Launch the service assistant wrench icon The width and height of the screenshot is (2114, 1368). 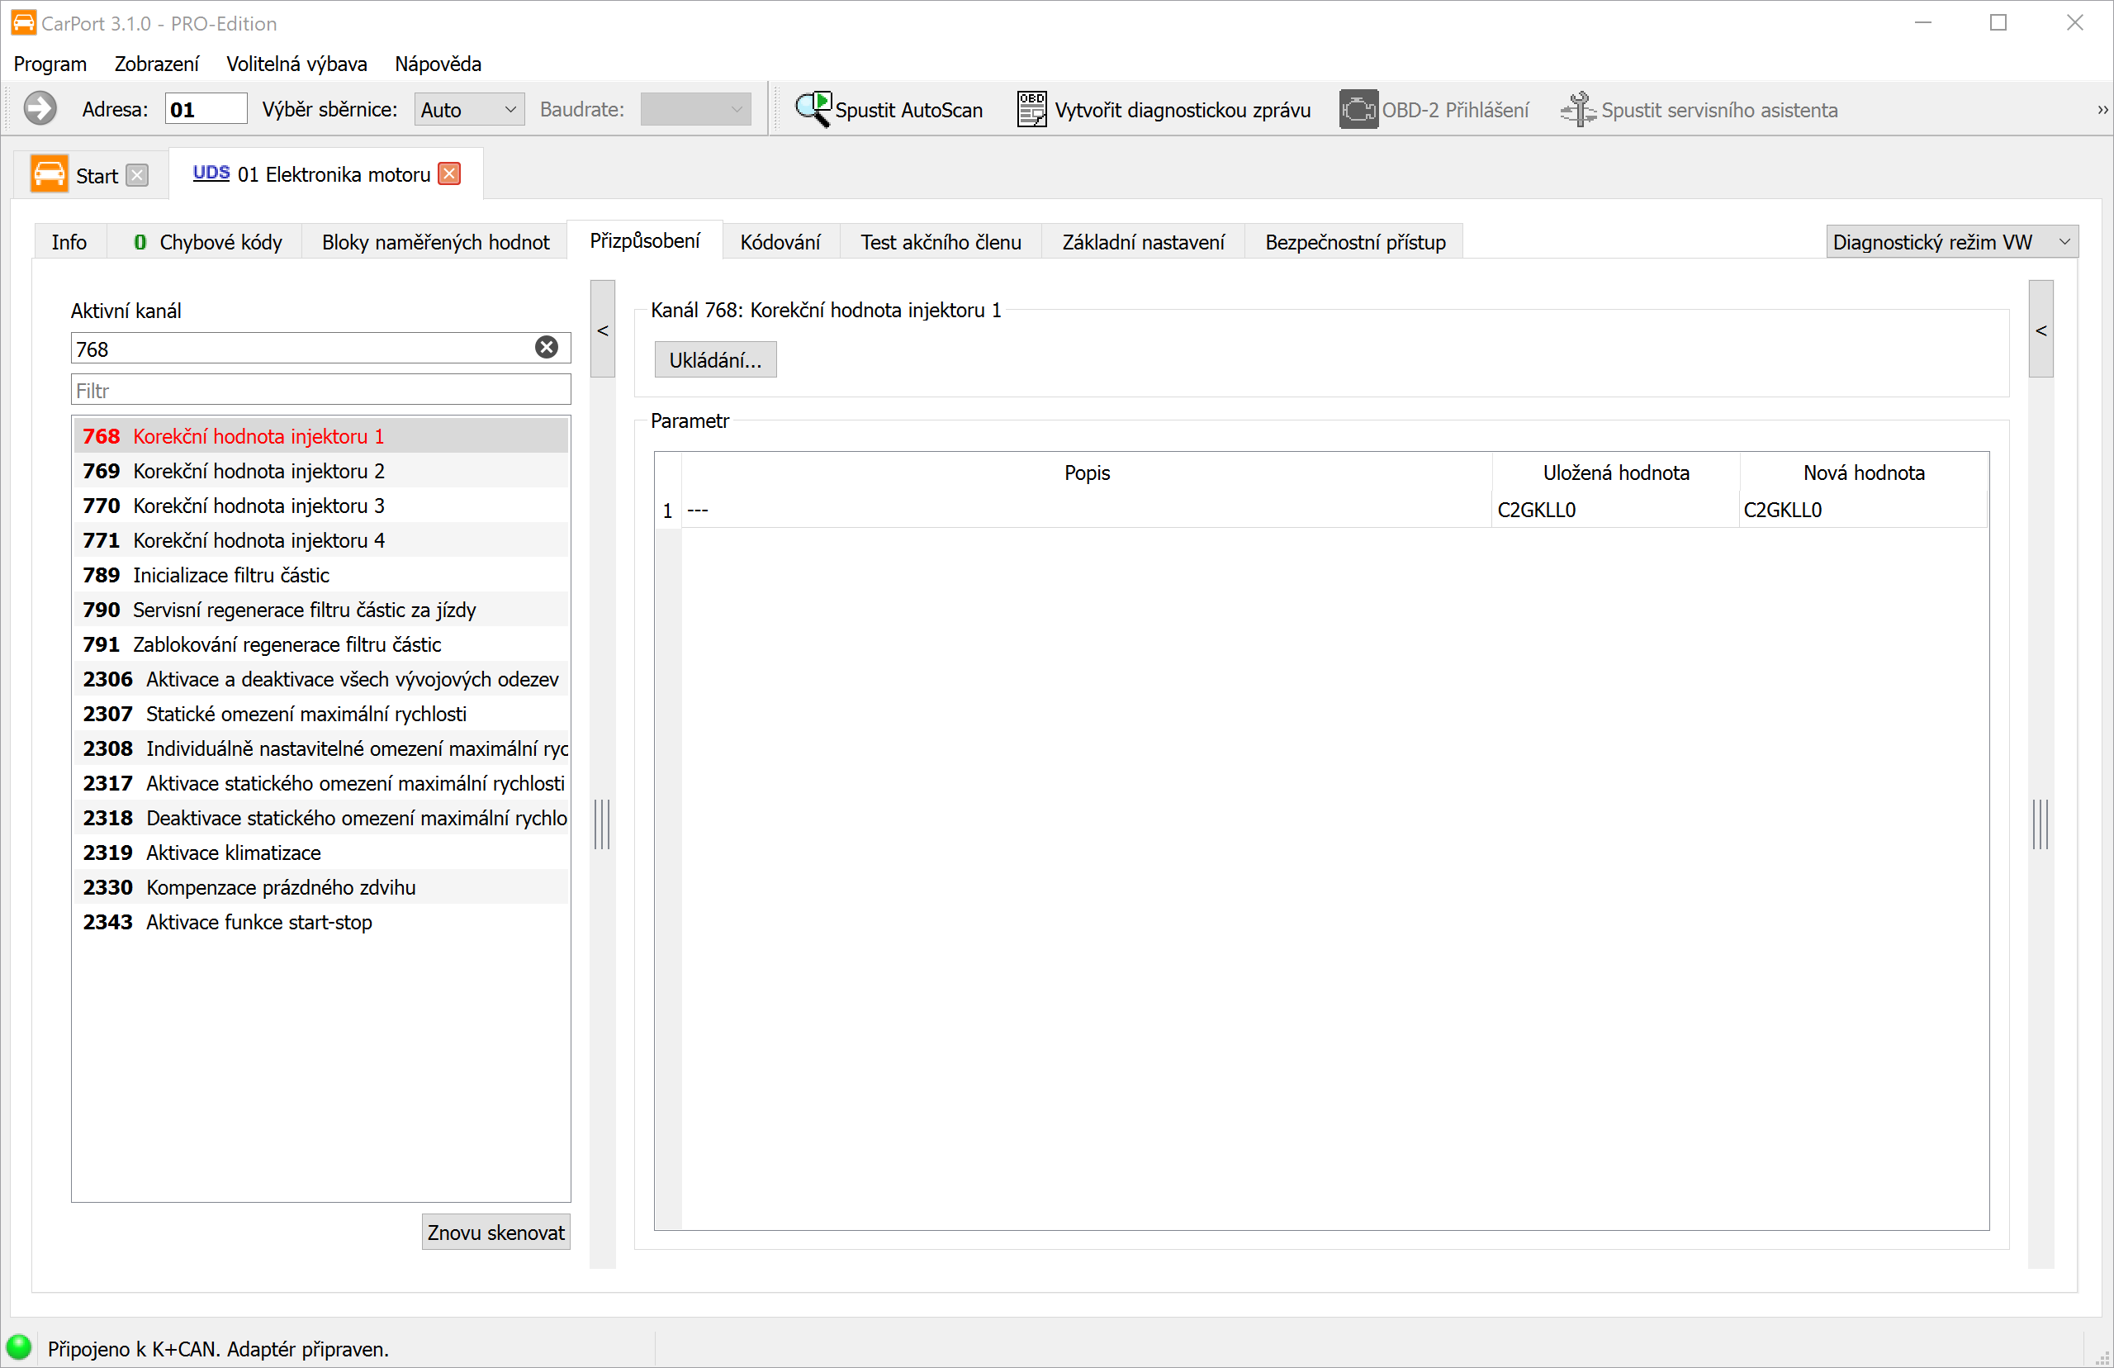(1578, 109)
